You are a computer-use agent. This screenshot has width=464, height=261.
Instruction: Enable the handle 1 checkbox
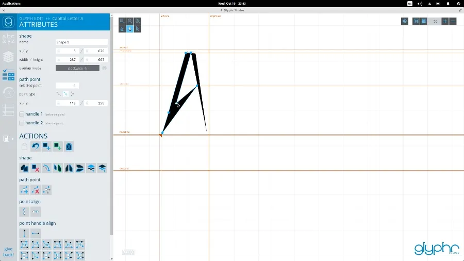pyautogui.click(x=22, y=113)
